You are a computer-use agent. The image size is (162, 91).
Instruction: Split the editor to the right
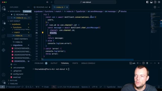coord(155,7)
